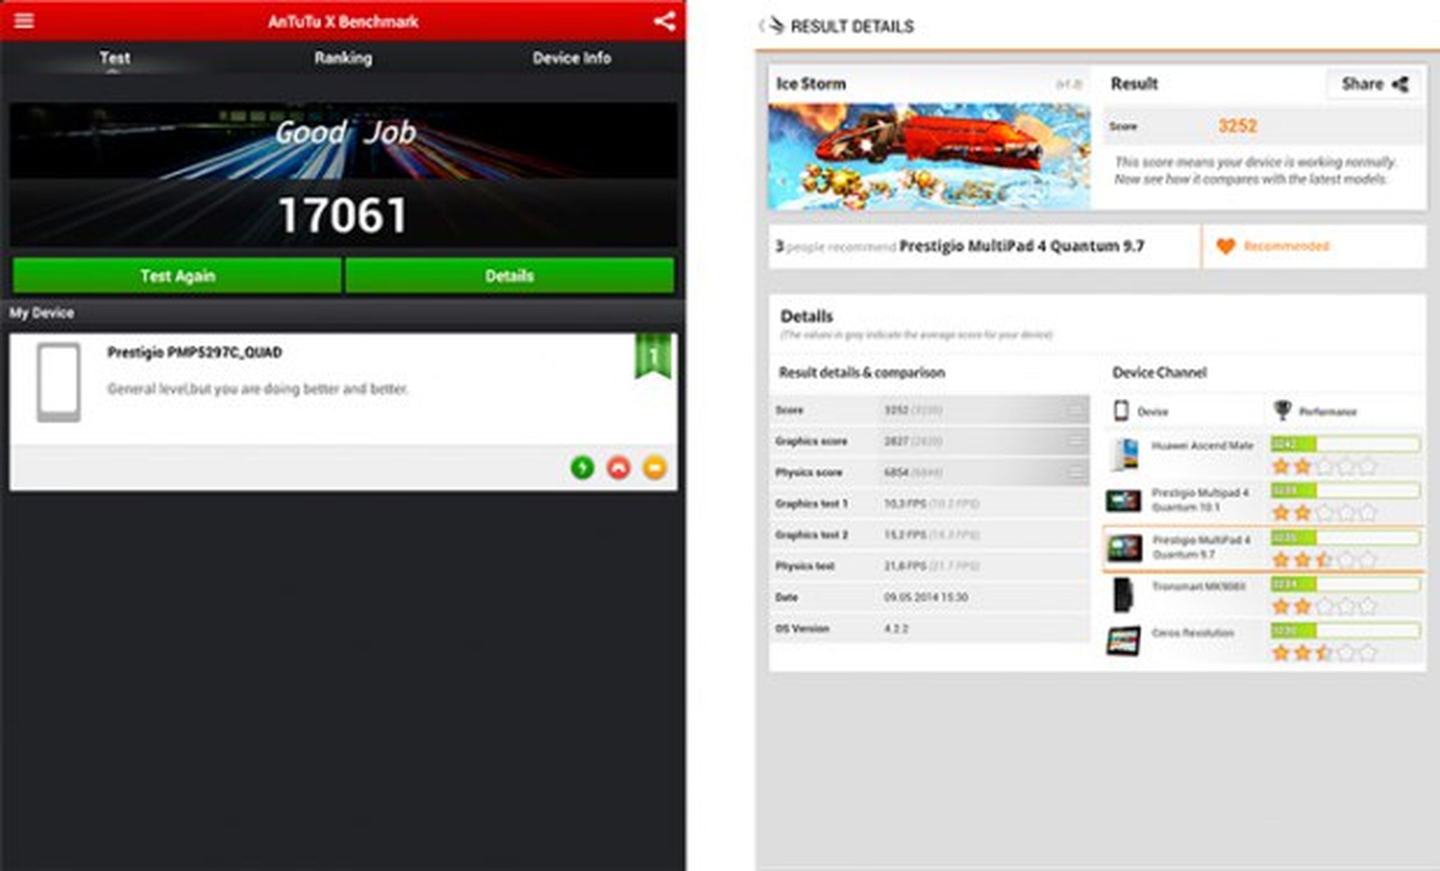Tap the red round icon
Screen dimensions: 1440x871
click(618, 467)
